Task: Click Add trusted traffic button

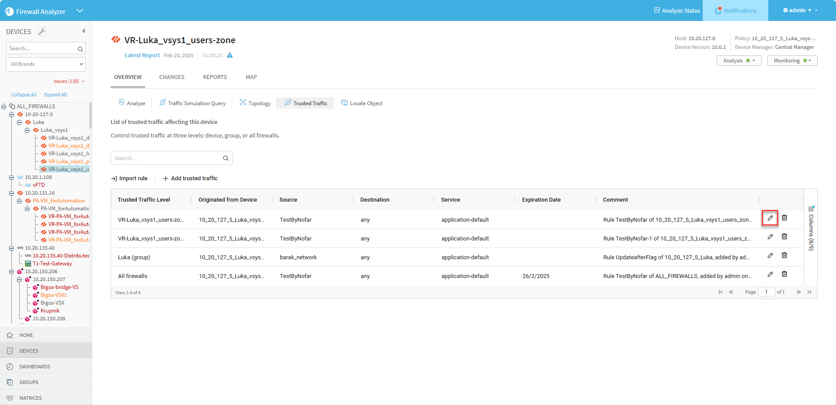Action: 190,178
